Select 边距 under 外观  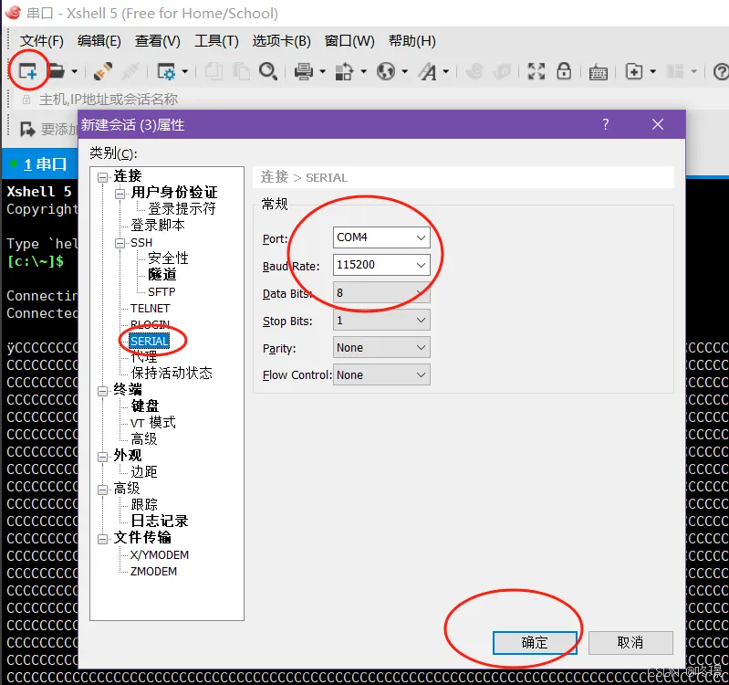click(143, 472)
